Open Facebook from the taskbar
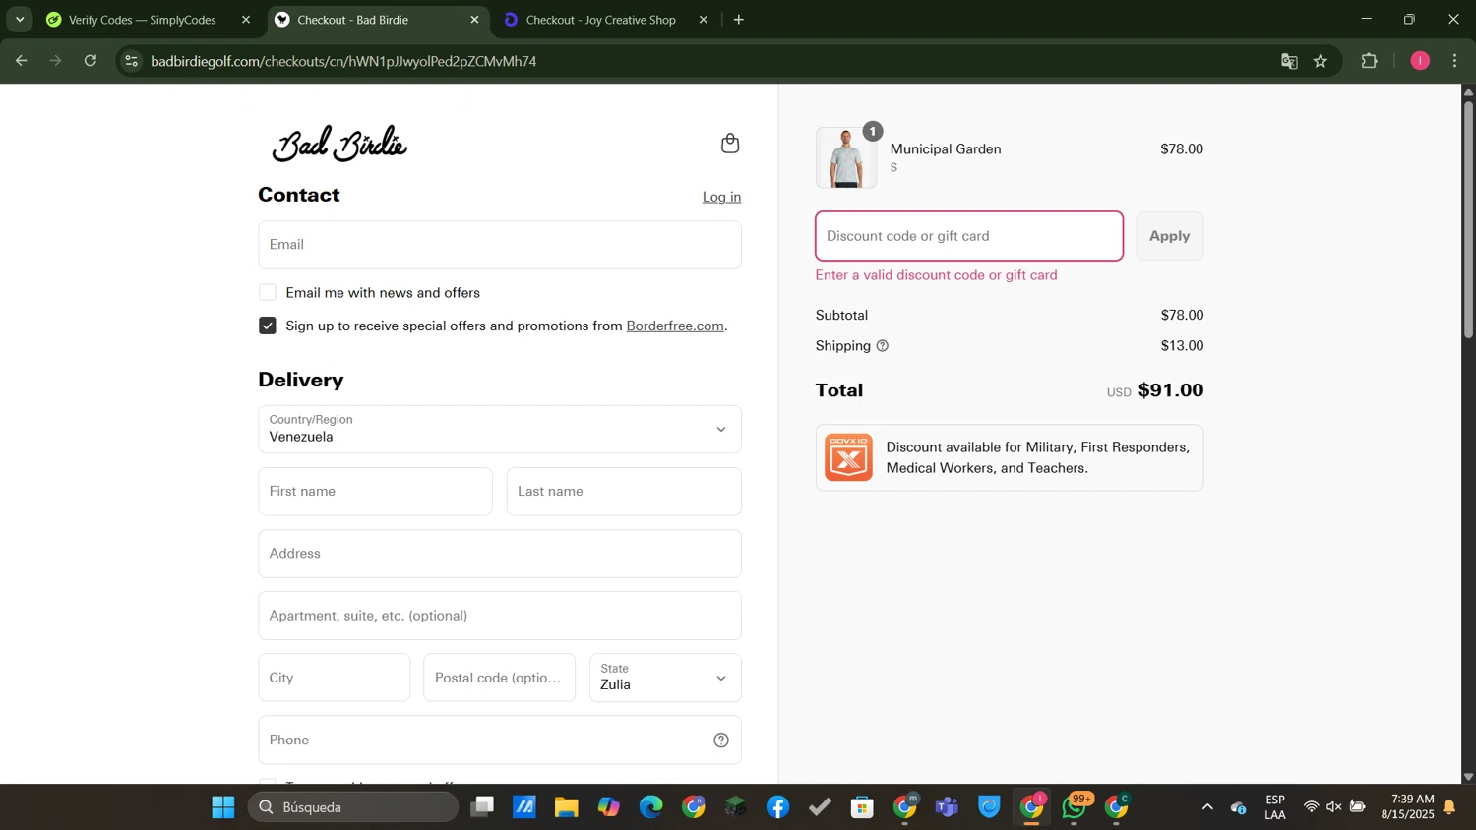 pos(778,807)
